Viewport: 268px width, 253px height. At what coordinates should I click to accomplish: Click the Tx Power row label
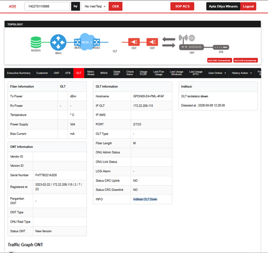(x=16, y=96)
